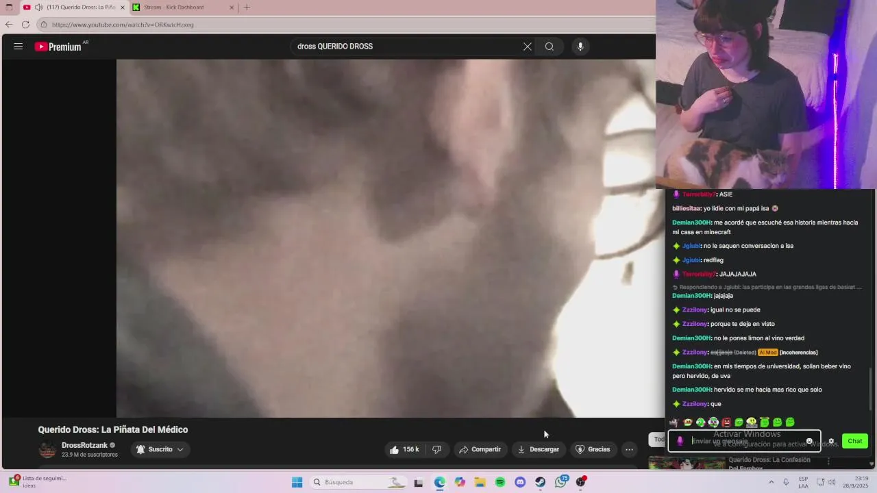Screen dimensions: 877x493
Task: Open the Windows Start menu
Action: point(297,482)
